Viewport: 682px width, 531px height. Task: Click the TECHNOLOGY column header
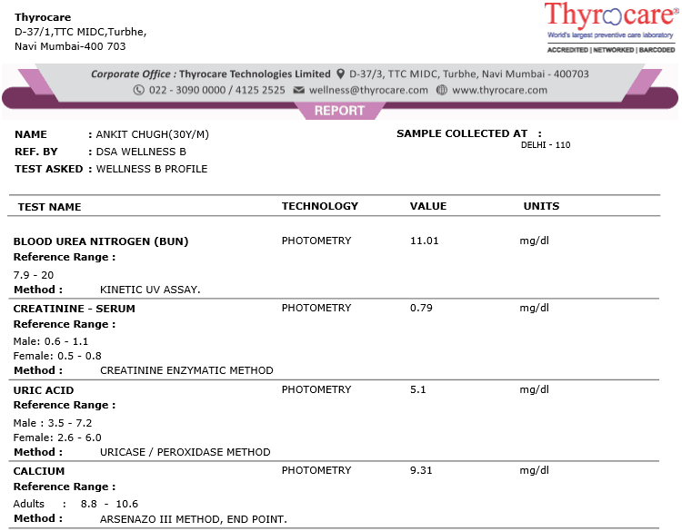click(320, 206)
